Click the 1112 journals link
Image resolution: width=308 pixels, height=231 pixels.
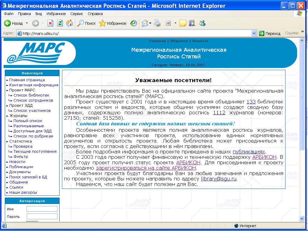point(219,112)
